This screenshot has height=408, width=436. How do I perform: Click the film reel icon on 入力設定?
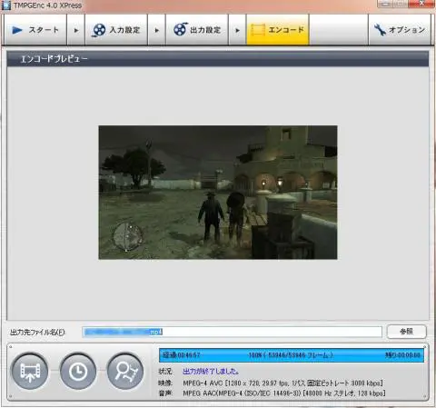click(x=99, y=30)
